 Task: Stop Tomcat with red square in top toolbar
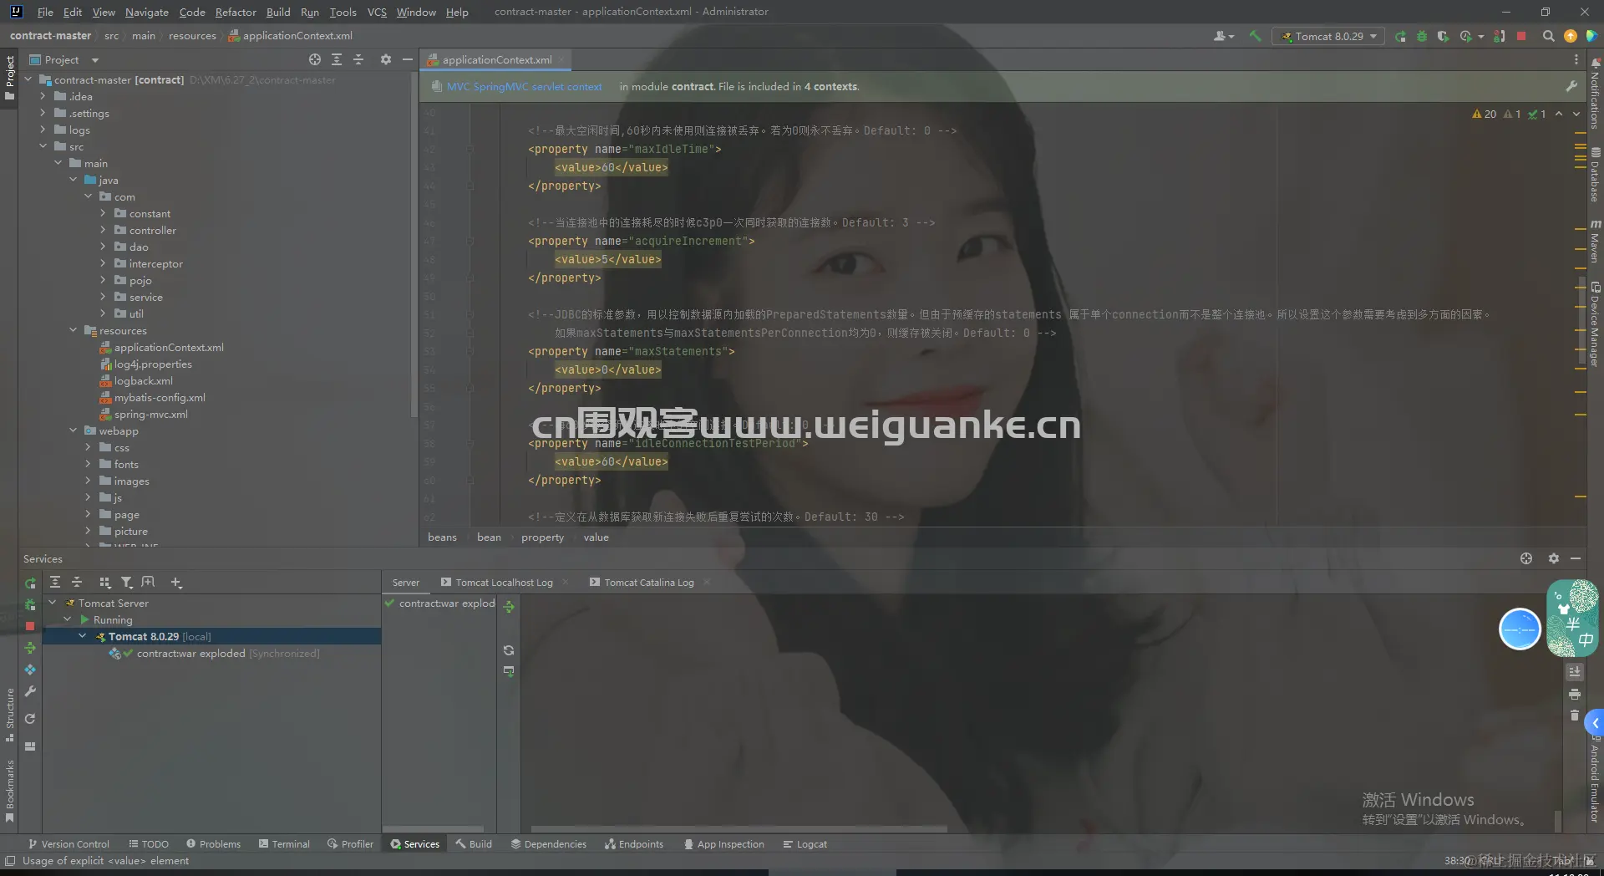1521,36
